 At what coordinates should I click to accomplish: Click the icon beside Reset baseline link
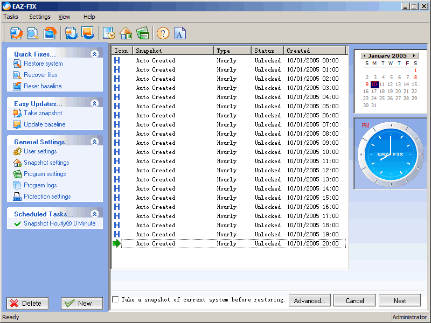17,86
